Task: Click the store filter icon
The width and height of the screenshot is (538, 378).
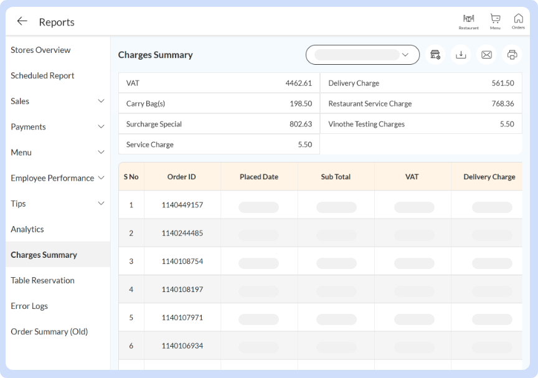Action: point(435,55)
